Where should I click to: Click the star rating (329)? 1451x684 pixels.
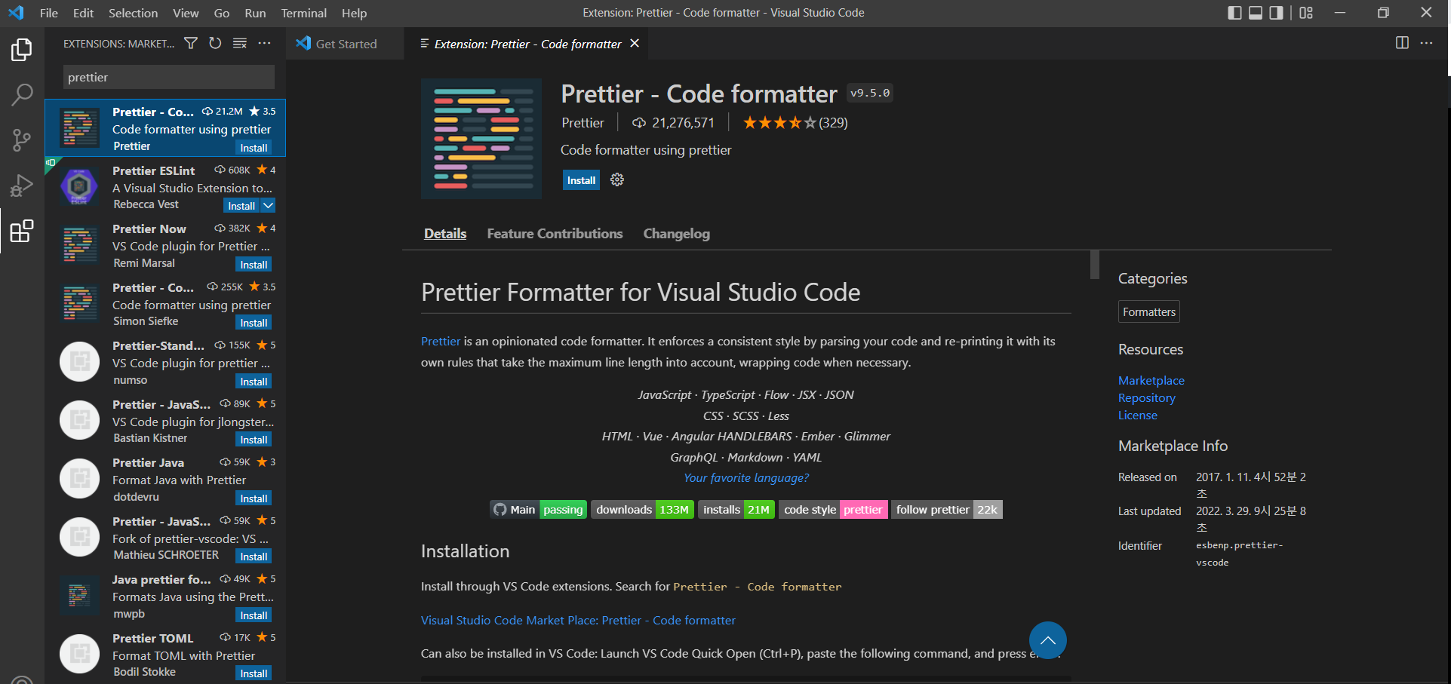point(795,123)
